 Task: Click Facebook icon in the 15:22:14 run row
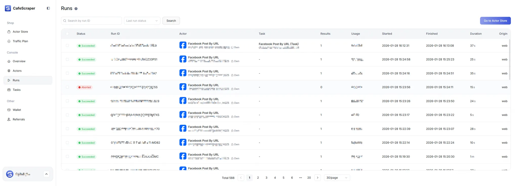[x=183, y=142]
